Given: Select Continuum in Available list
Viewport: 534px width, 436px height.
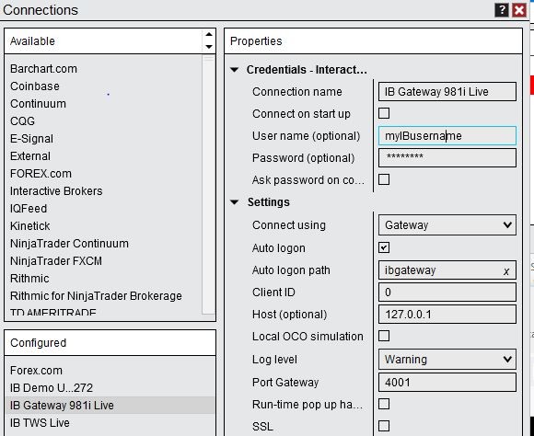Looking at the screenshot, I should pos(38,103).
